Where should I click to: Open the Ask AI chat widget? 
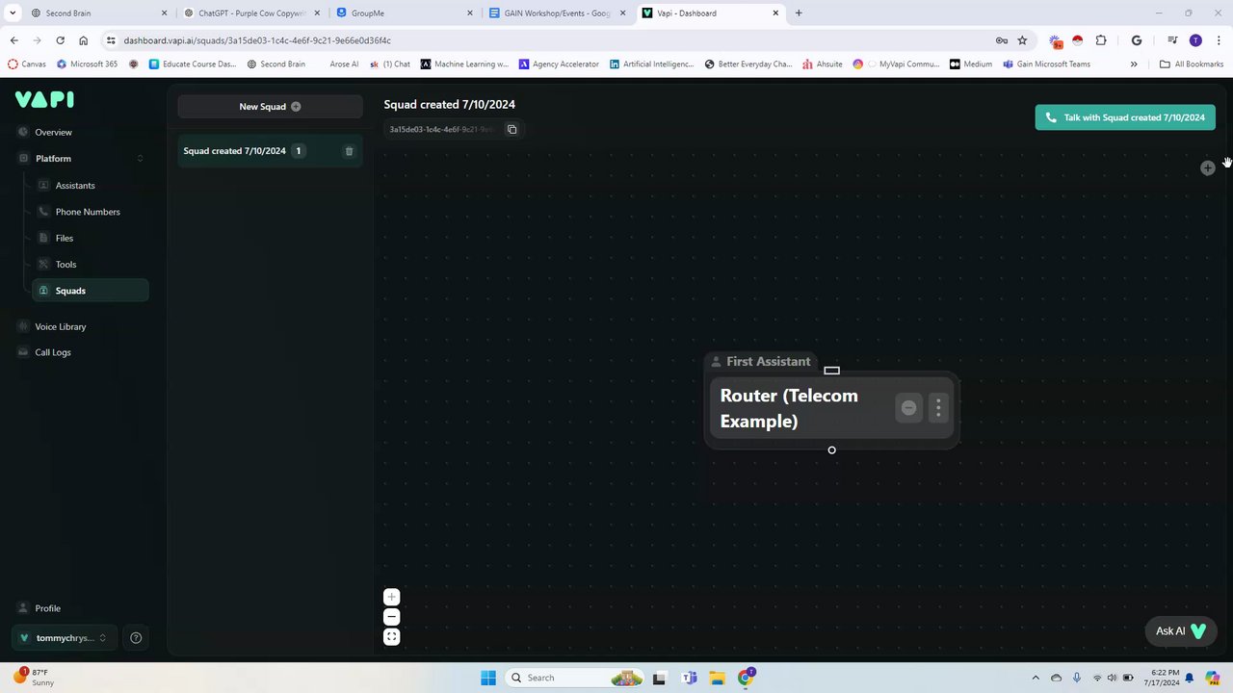(1180, 631)
